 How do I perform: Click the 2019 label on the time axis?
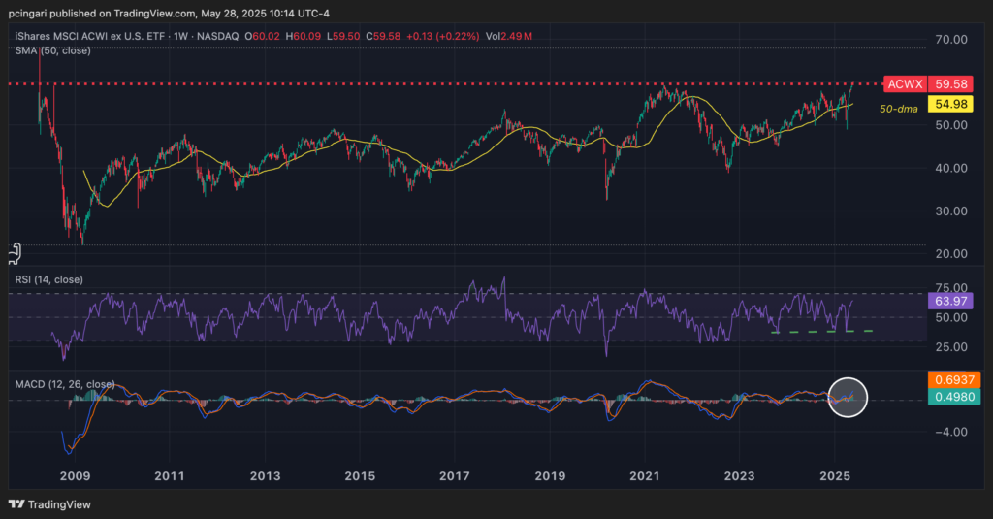(x=550, y=476)
